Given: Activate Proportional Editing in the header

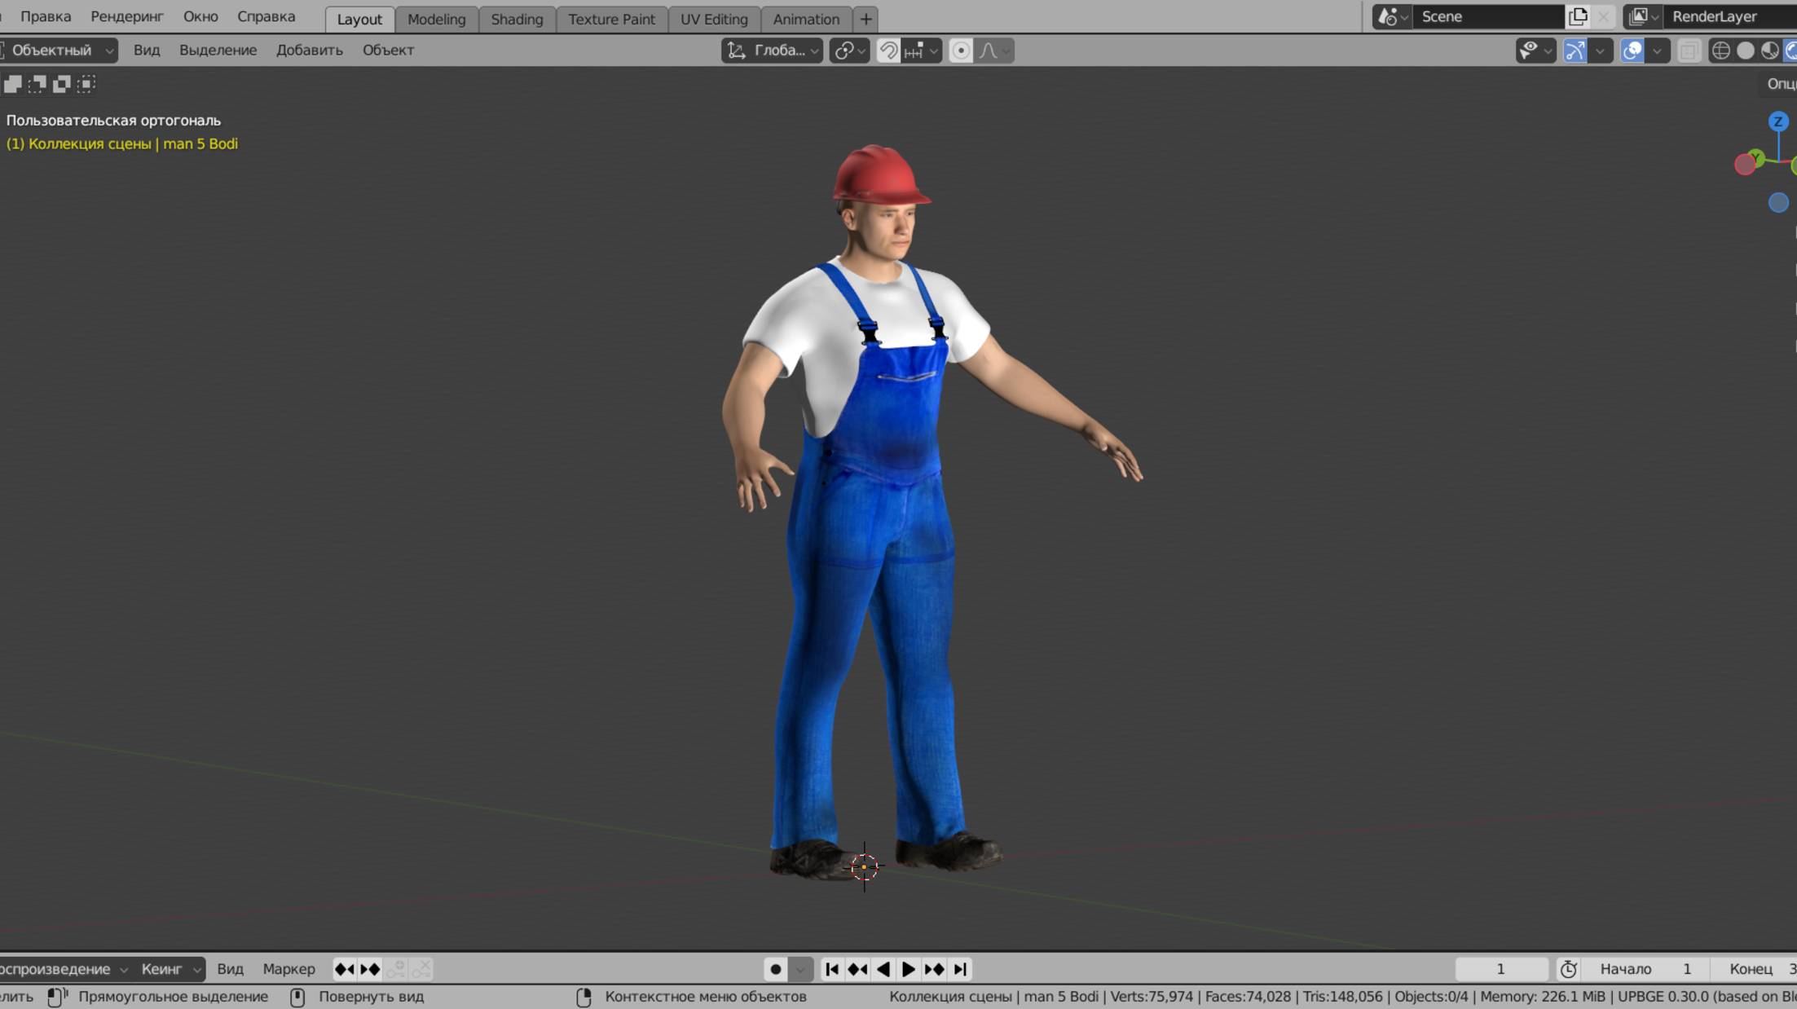Looking at the screenshot, I should coord(962,51).
